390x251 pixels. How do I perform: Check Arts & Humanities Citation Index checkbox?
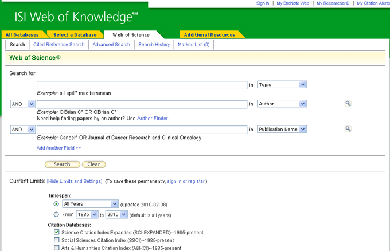[x=56, y=248]
